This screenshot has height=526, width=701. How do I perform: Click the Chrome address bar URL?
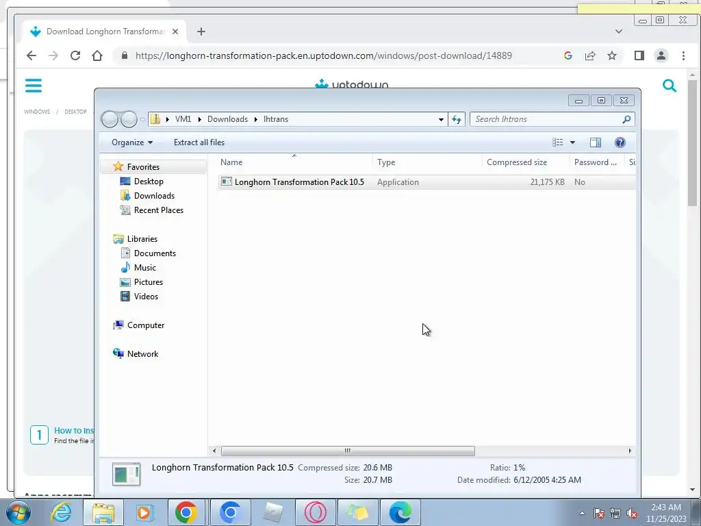pyautogui.click(x=324, y=55)
